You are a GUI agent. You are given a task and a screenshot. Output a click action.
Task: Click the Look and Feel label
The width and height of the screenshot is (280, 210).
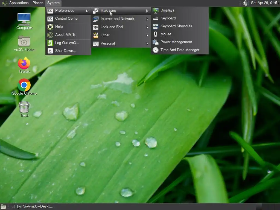click(x=112, y=27)
